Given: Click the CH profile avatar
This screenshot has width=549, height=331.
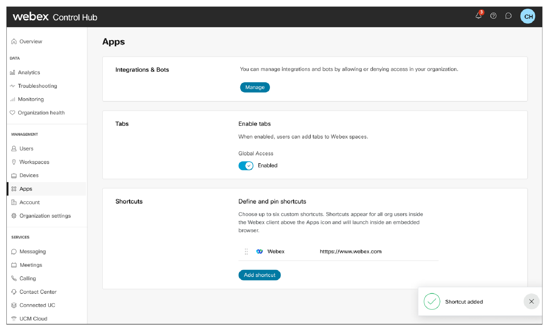Looking at the screenshot, I should tap(528, 16).
